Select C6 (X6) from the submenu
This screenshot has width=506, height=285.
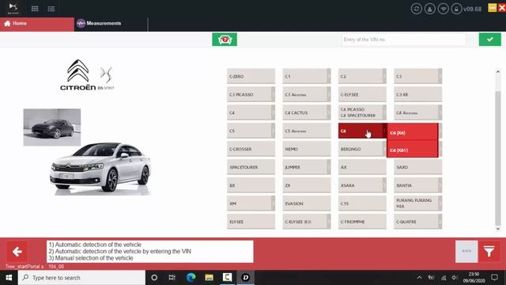413,132
